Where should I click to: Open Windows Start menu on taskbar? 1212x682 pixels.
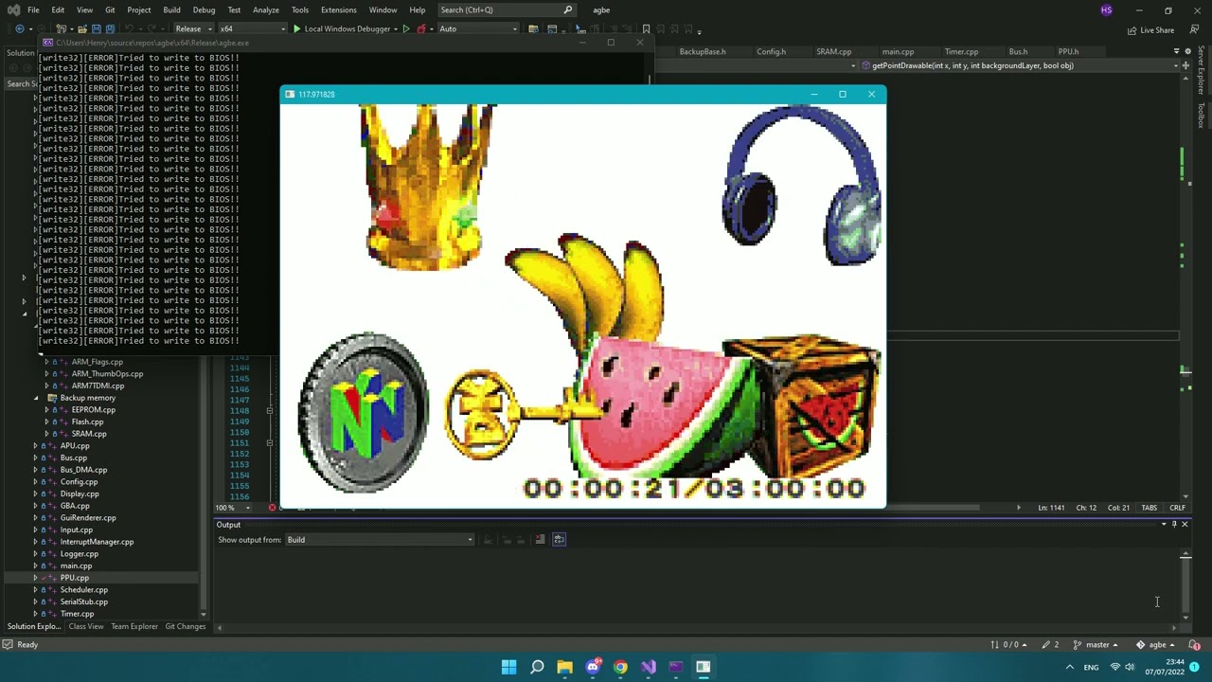[508, 667]
